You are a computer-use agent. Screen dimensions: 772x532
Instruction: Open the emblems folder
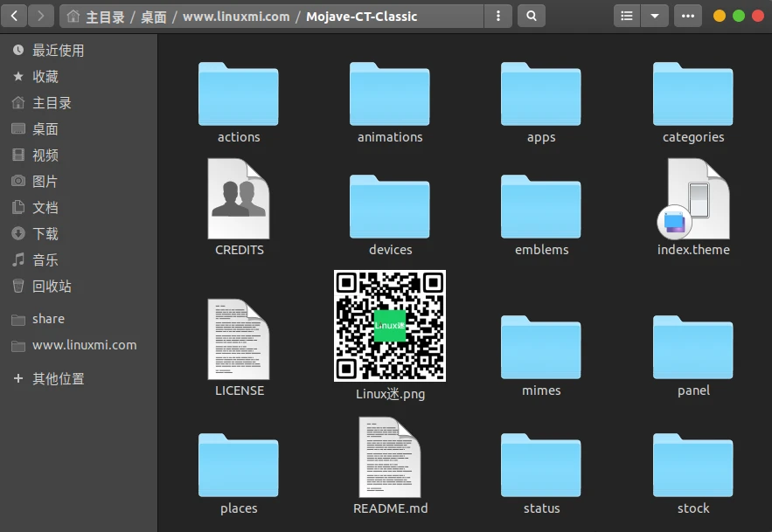[x=541, y=207]
